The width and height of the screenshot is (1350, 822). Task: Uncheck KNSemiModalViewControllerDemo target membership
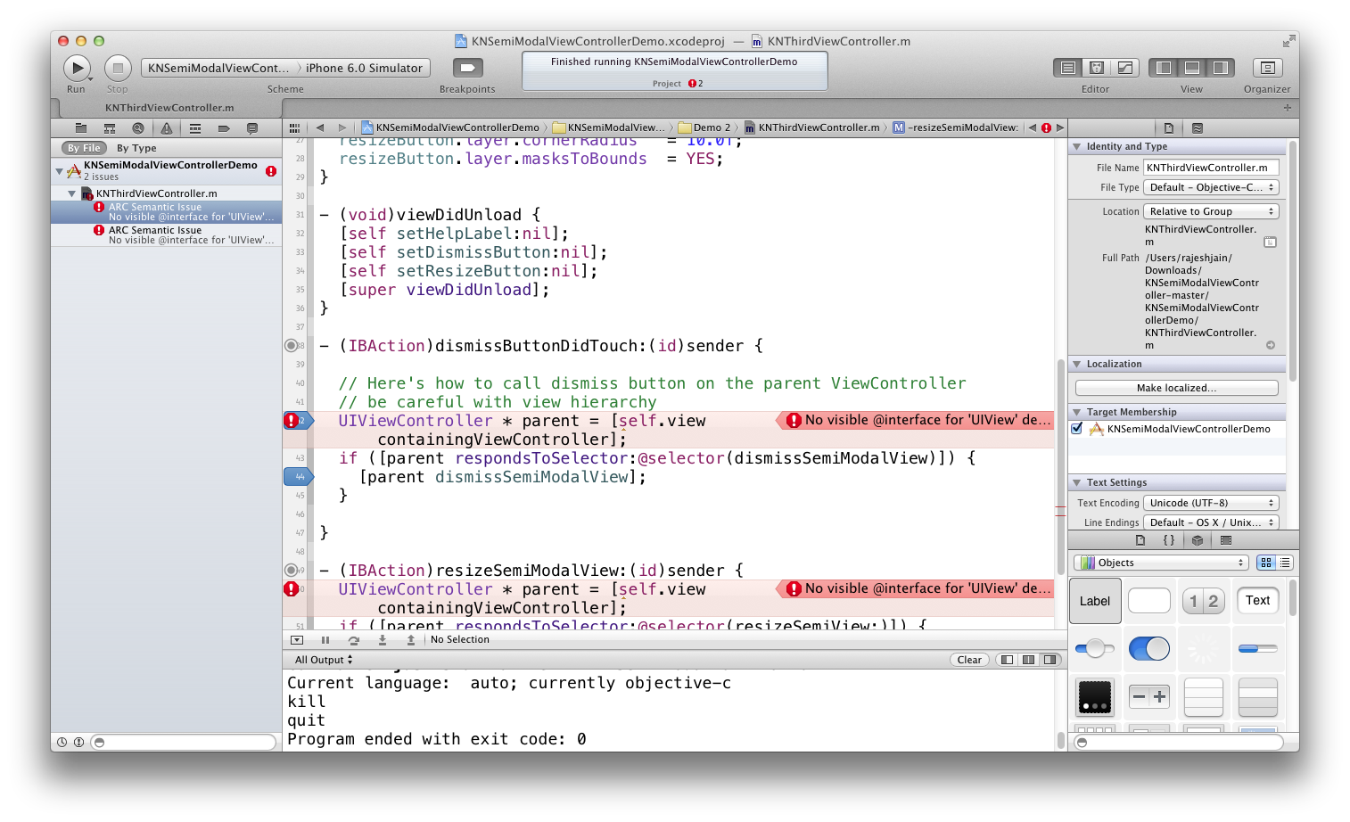coord(1077,429)
